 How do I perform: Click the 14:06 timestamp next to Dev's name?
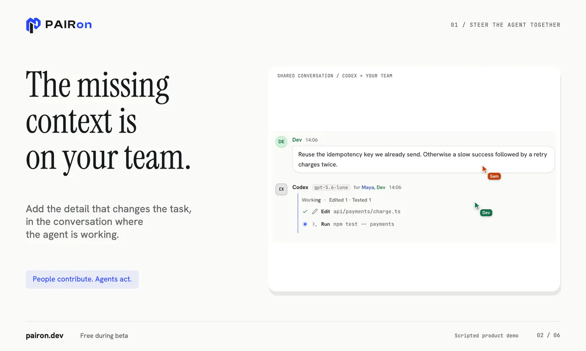(x=311, y=140)
